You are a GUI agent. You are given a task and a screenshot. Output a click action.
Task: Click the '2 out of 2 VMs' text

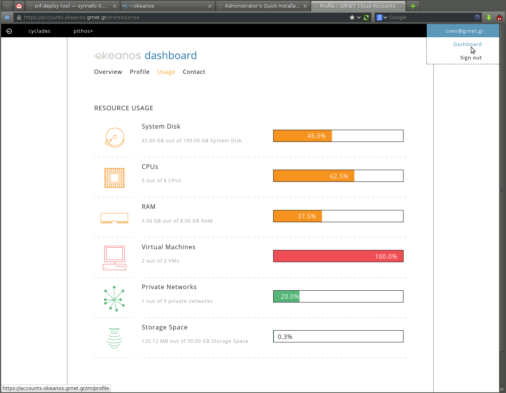click(160, 261)
